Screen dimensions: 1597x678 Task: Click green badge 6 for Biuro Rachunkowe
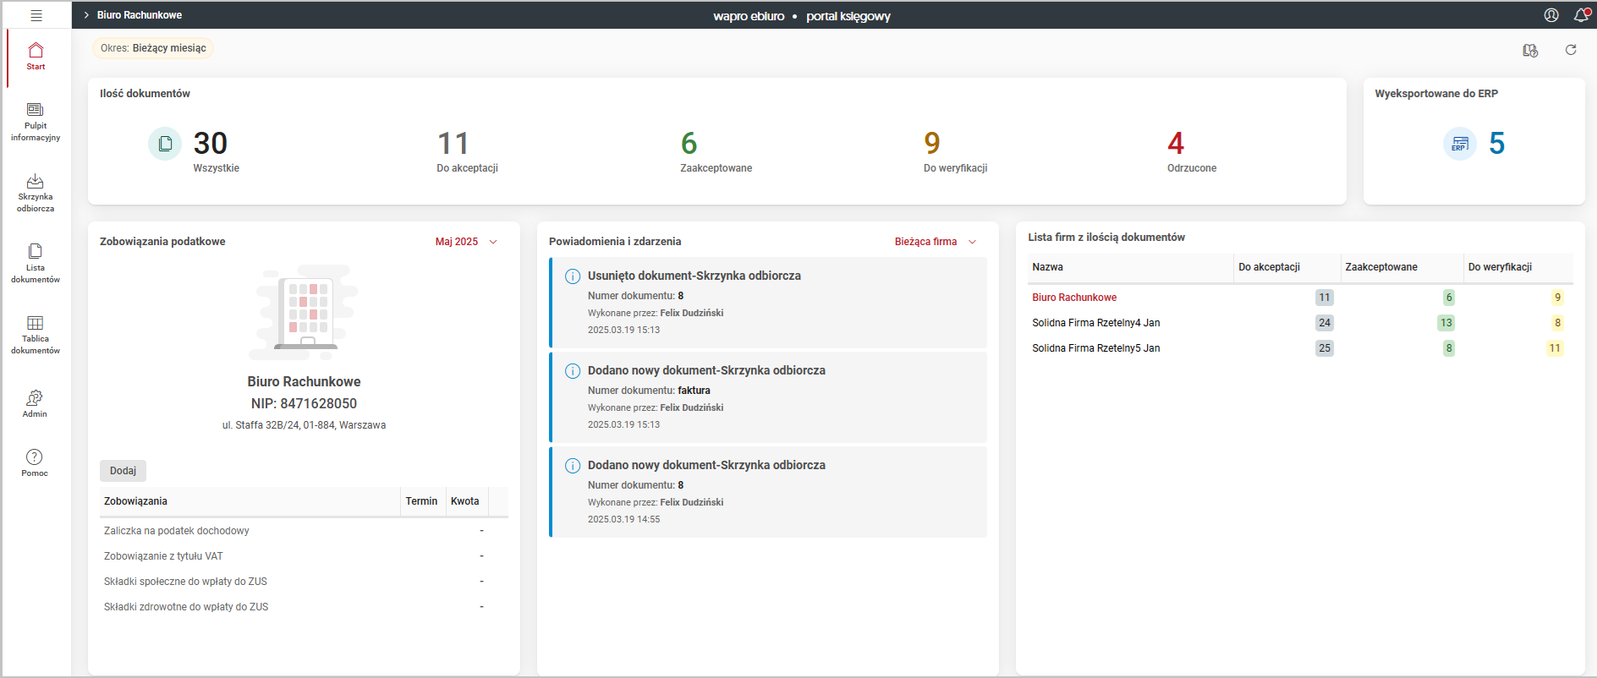(1449, 298)
